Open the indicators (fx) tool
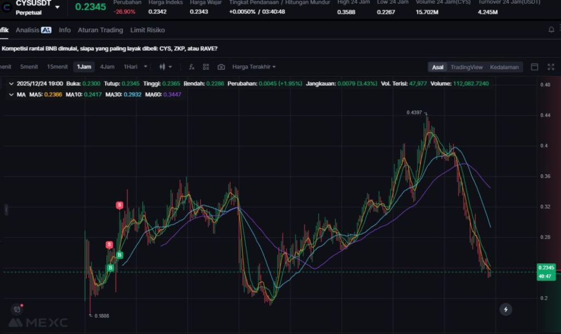561x334 pixels. coord(191,67)
